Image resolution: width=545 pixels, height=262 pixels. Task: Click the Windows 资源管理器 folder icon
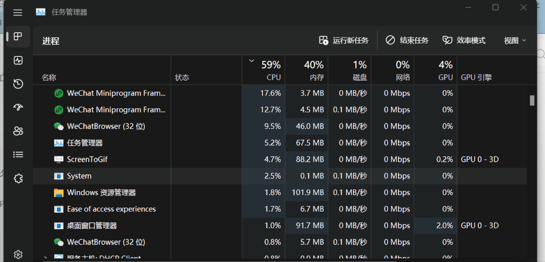pyautogui.click(x=59, y=192)
